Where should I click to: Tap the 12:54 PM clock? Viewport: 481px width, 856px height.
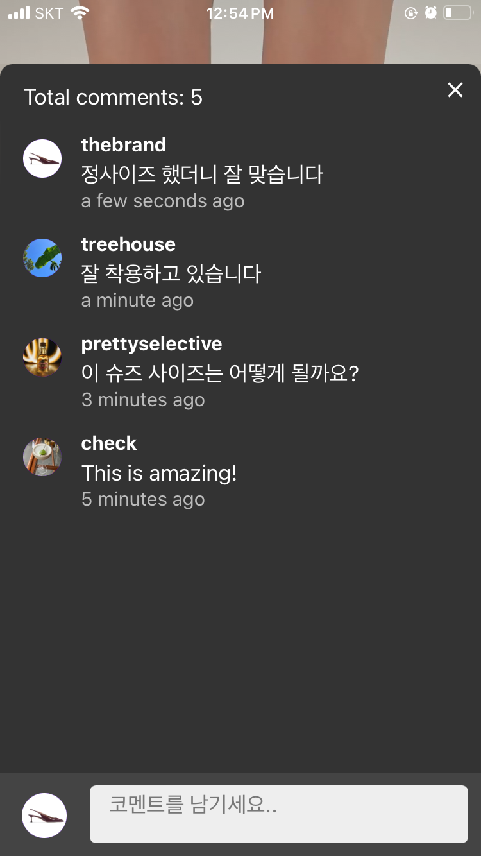click(240, 13)
